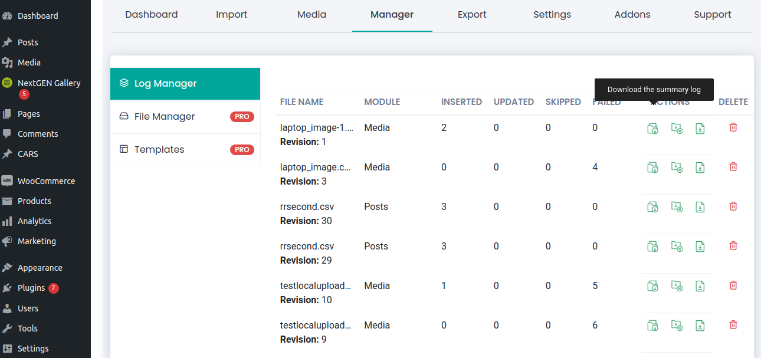
Task: Click file-download icon for rrsecond.csv Revision 30
Action: point(700,207)
